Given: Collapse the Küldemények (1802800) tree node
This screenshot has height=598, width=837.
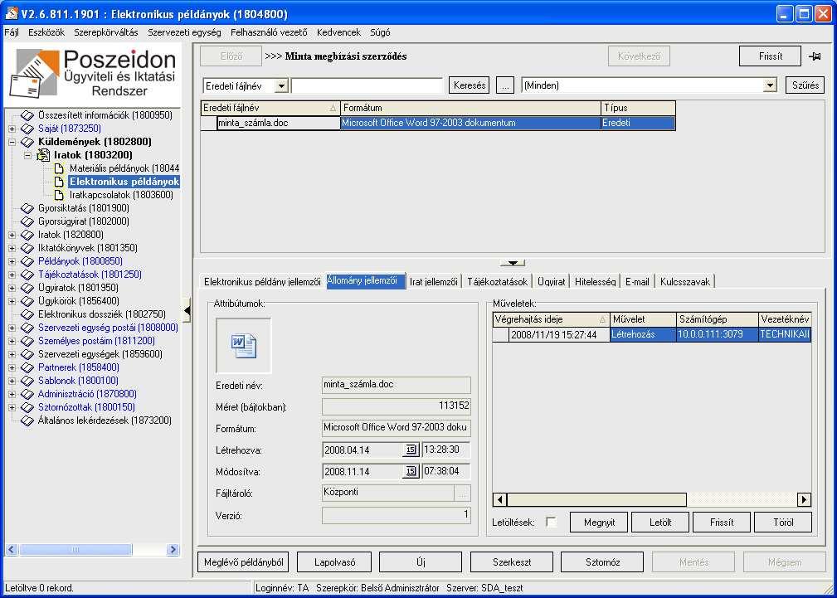Looking at the screenshot, I should 12,142.
